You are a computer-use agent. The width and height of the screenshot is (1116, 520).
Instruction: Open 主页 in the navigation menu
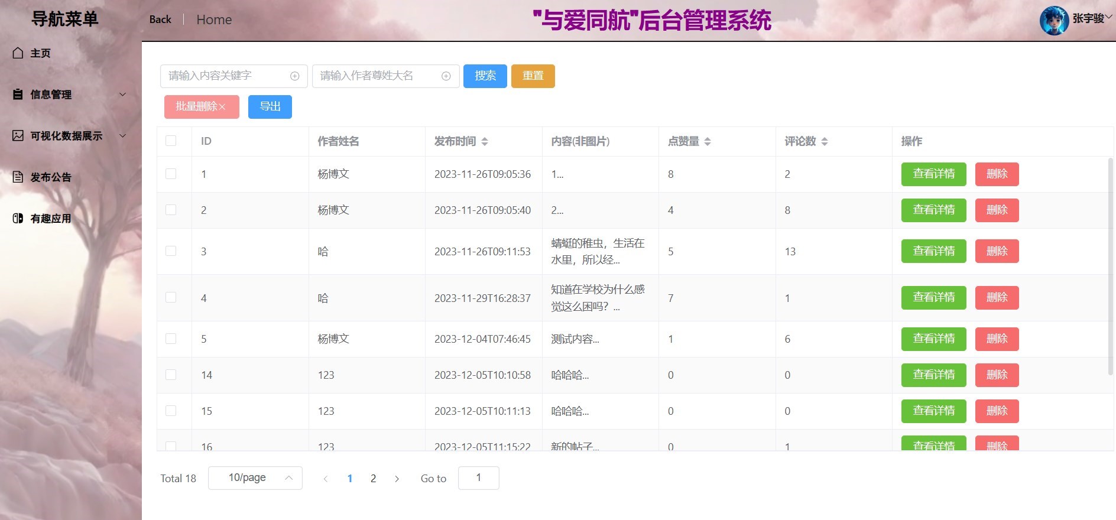pos(71,53)
